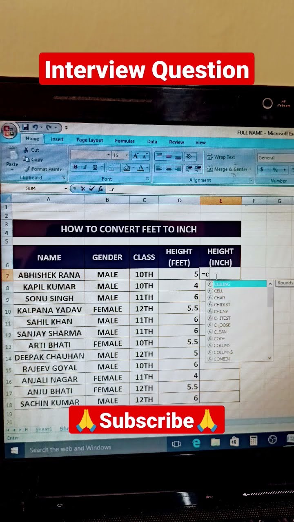Open the Review ribbon tab
The height and width of the screenshot is (522, 294).
pyautogui.click(x=176, y=142)
